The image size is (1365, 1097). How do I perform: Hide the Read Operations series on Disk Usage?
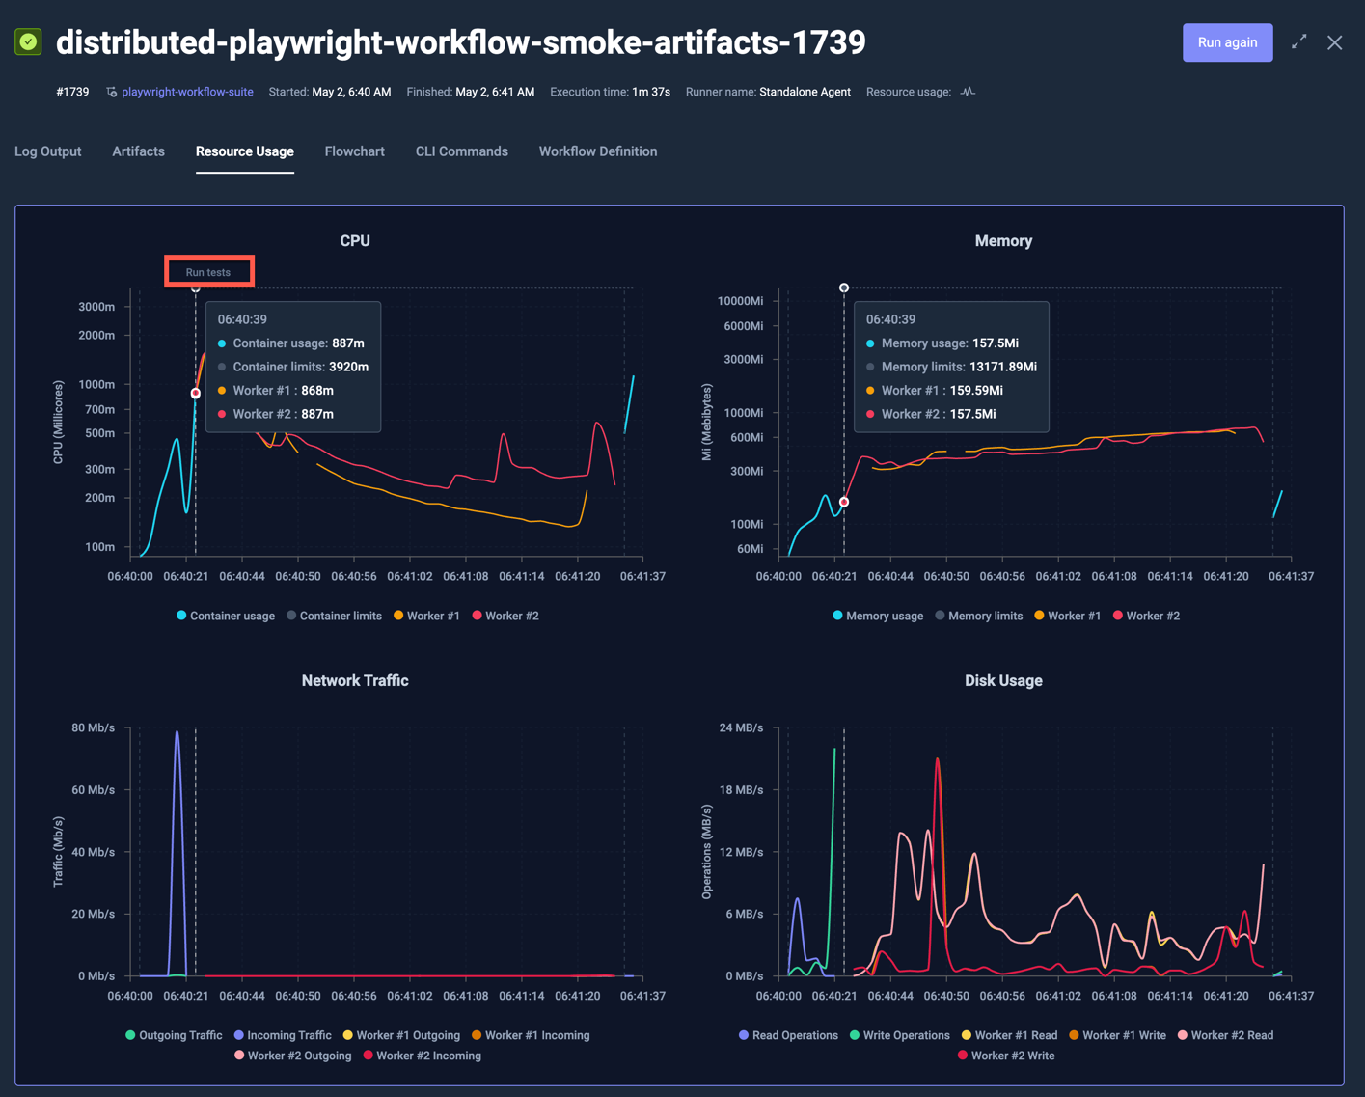(x=787, y=1035)
